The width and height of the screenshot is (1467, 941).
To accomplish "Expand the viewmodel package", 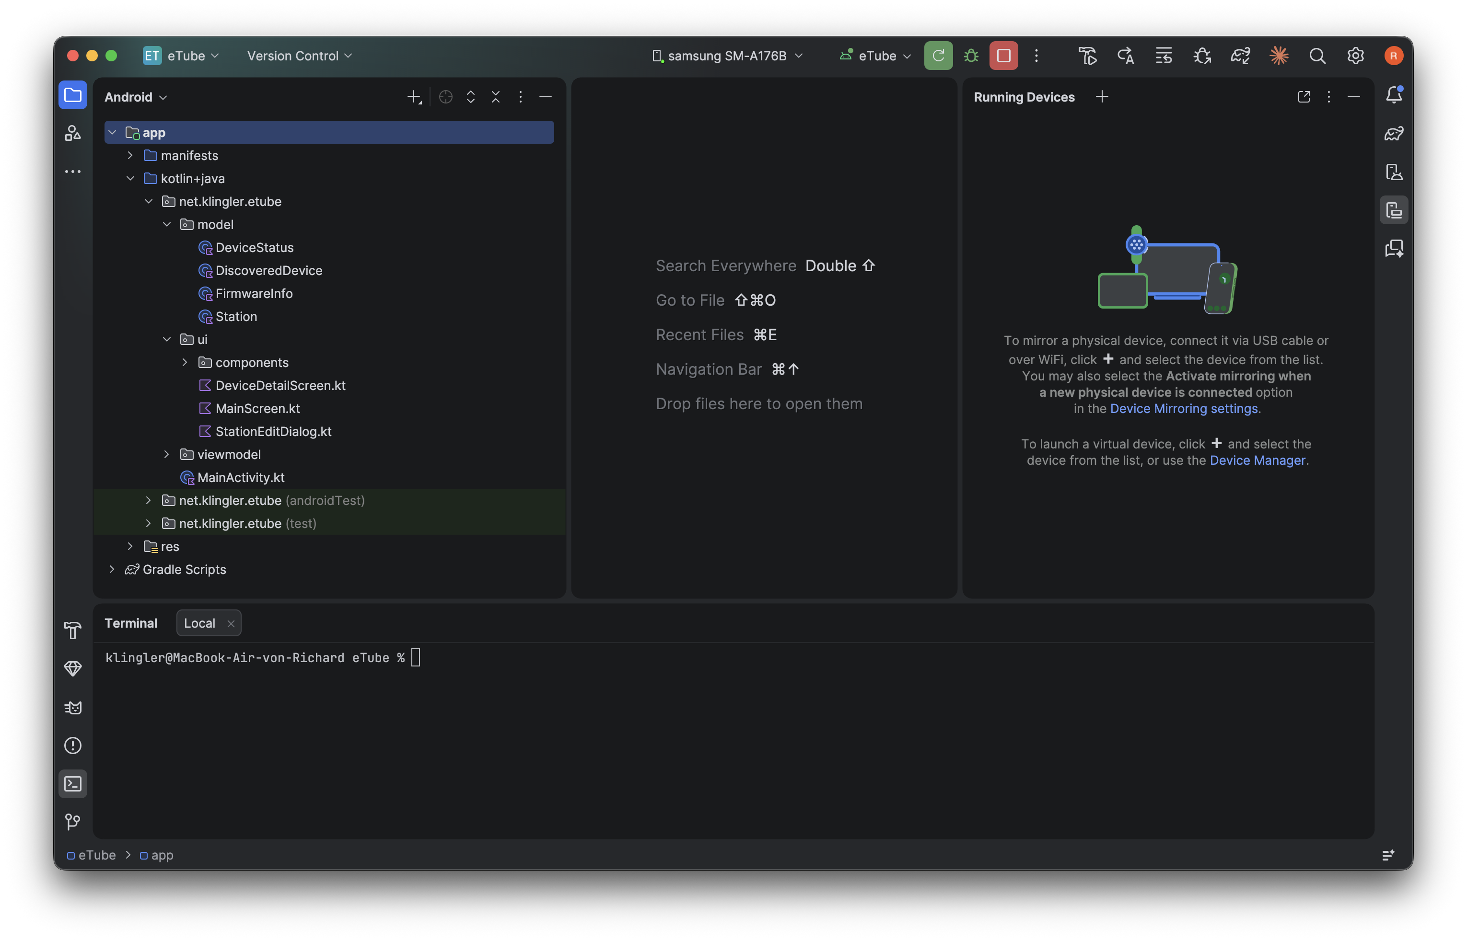I will coord(166,455).
